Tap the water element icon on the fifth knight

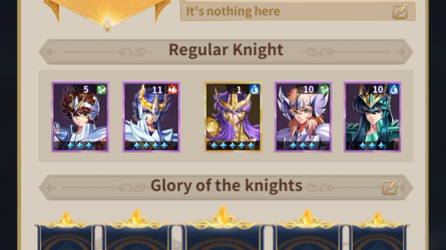[394, 90]
